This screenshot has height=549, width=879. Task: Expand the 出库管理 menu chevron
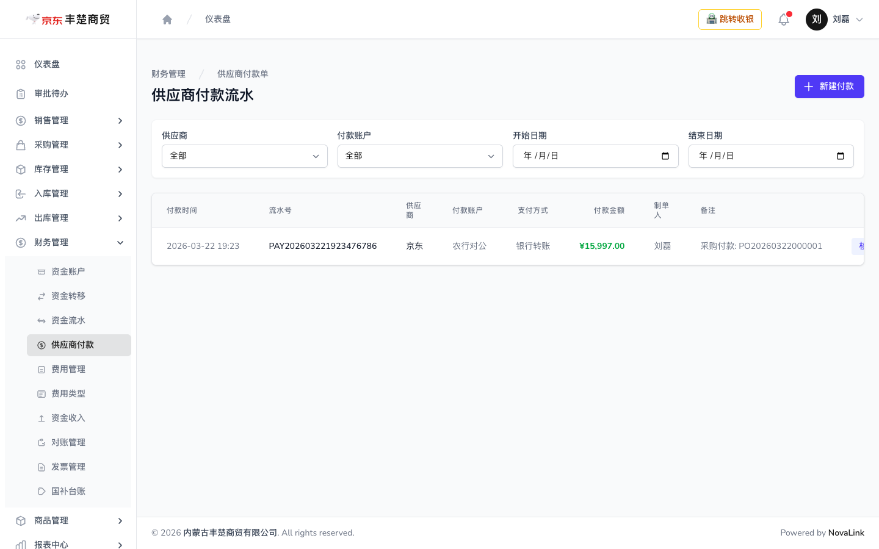pyautogui.click(x=120, y=218)
